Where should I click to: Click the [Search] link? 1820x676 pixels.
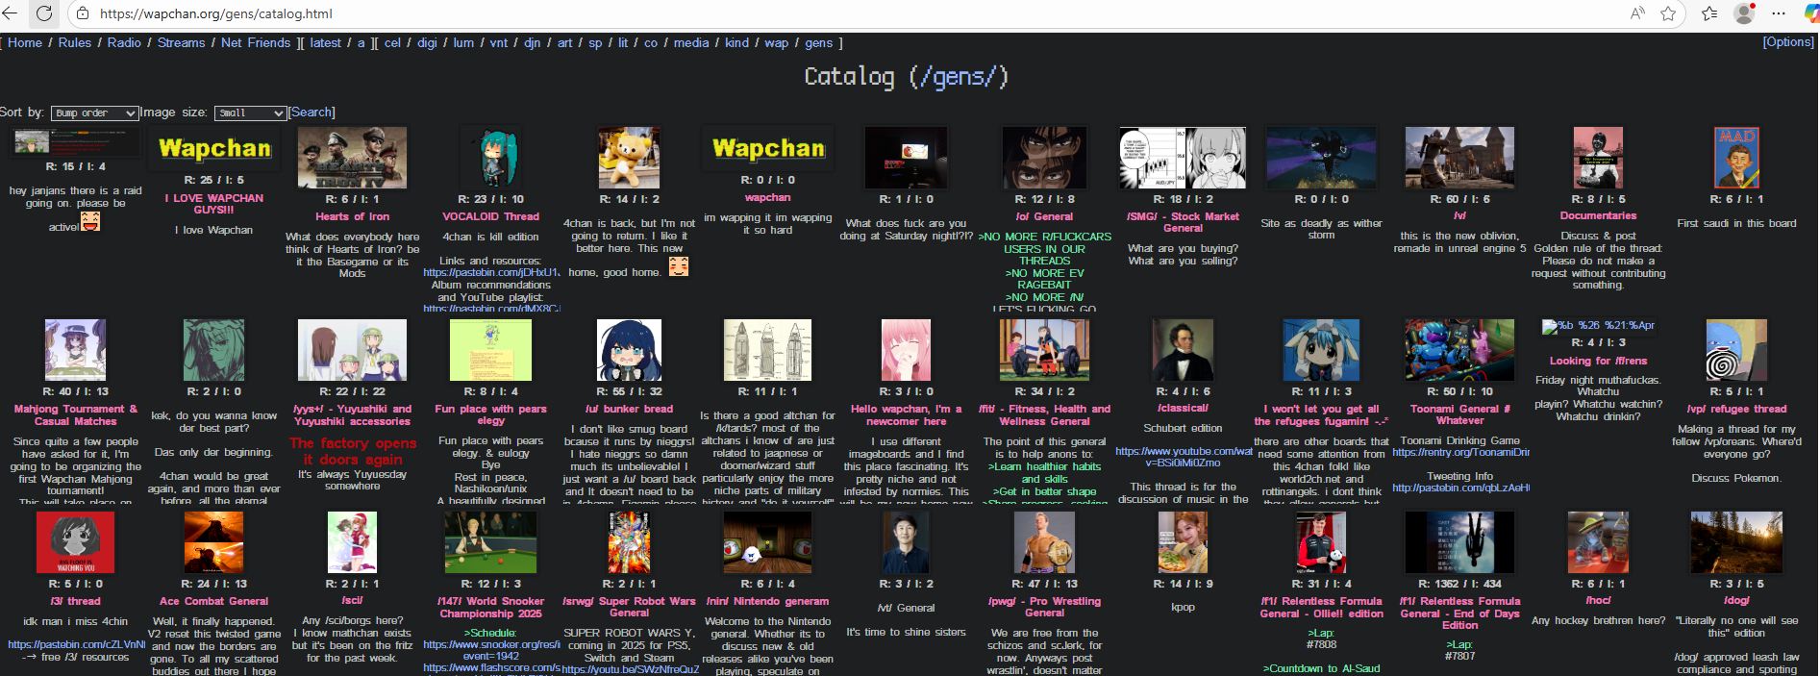[x=312, y=112]
